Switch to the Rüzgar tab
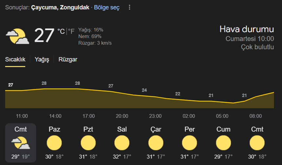This screenshot has width=282, height=165. pos(68,60)
